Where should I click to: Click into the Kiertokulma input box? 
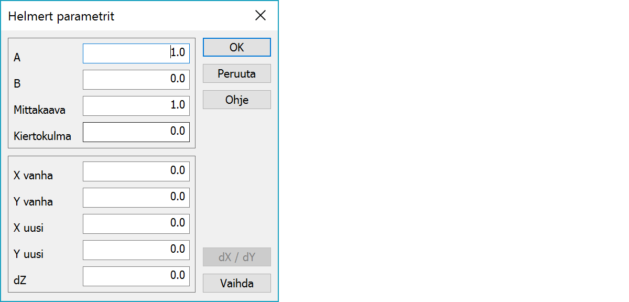coord(136,132)
